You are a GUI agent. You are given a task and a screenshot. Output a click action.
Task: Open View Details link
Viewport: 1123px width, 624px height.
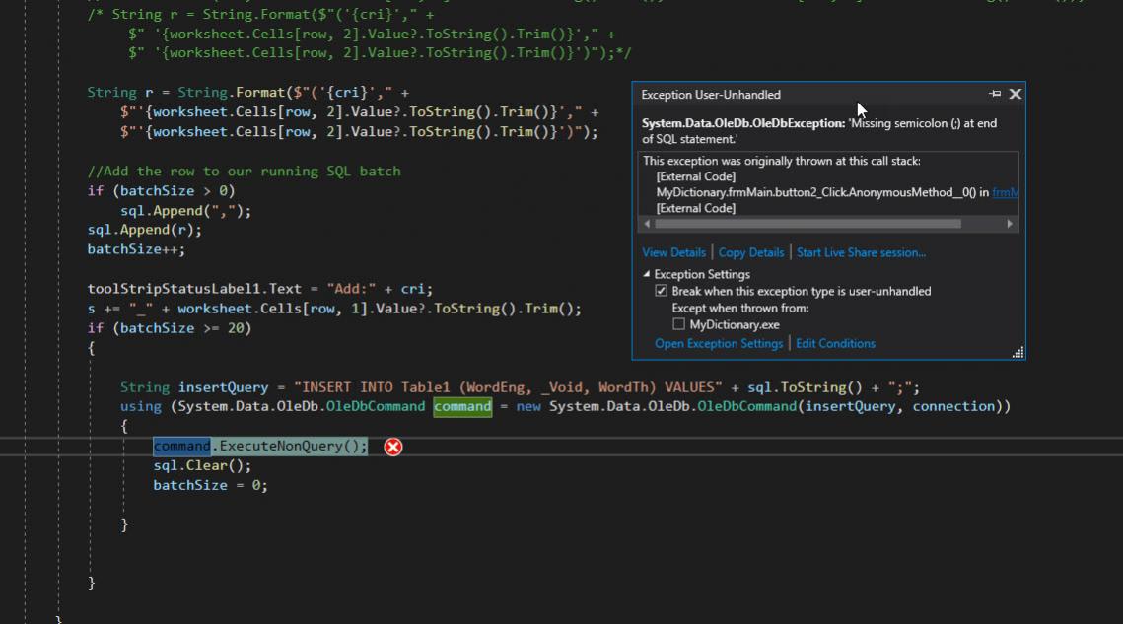click(x=674, y=253)
